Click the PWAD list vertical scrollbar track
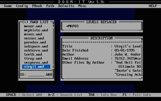 pos(53,46)
